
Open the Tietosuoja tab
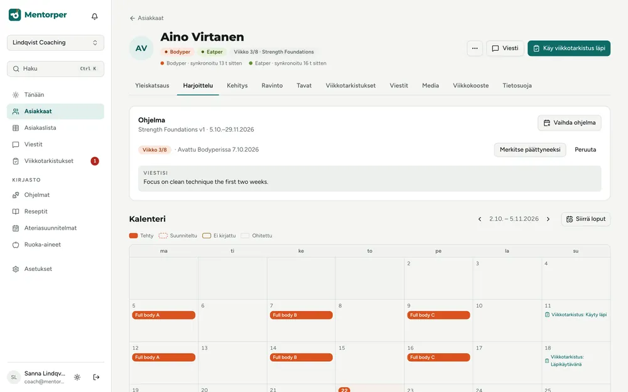(x=517, y=85)
